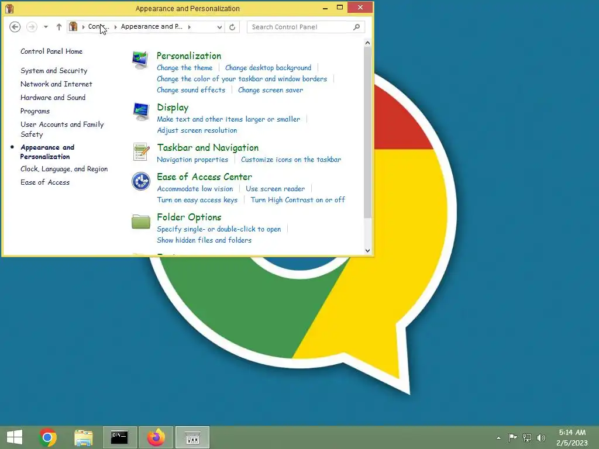Open Network and Internet category

point(56,84)
